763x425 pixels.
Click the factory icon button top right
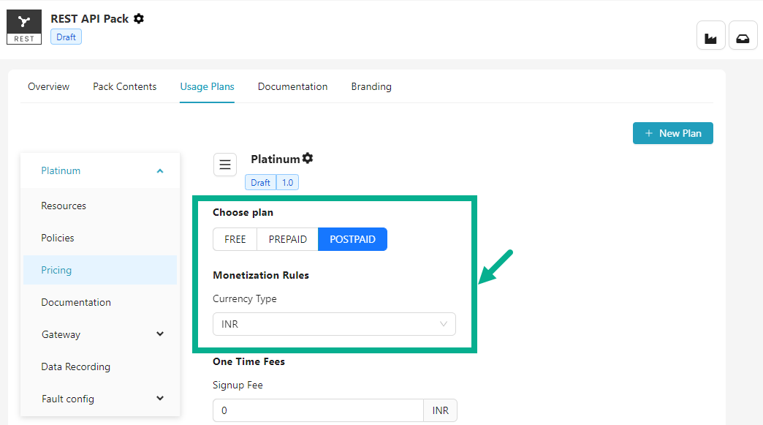[710, 35]
